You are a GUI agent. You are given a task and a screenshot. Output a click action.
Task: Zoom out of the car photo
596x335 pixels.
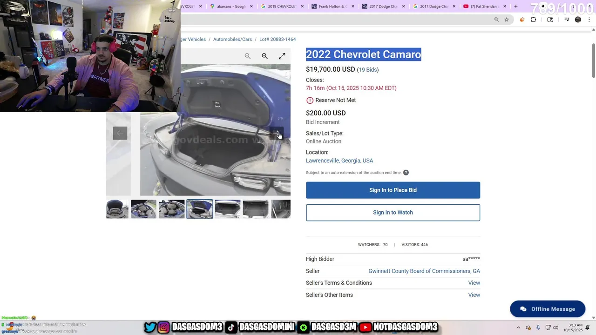(x=248, y=56)
